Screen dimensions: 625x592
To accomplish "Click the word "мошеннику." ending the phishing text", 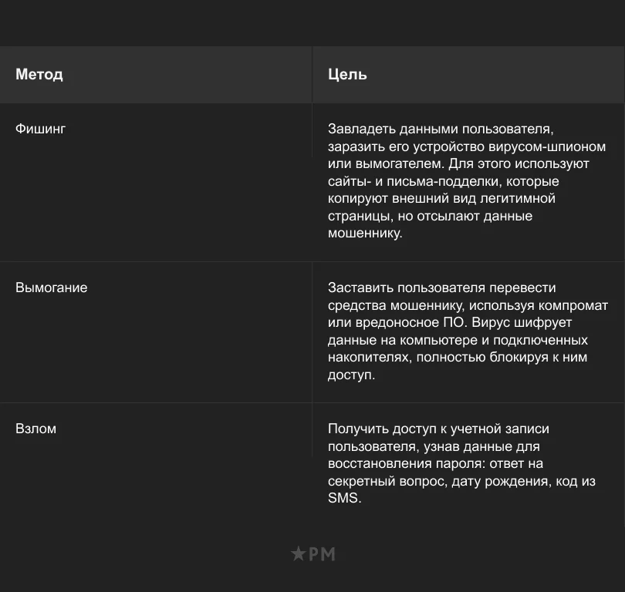I will pyautogui.click(x=365, y=233).
